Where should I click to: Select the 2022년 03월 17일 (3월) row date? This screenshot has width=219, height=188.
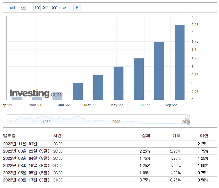point(26,180)
